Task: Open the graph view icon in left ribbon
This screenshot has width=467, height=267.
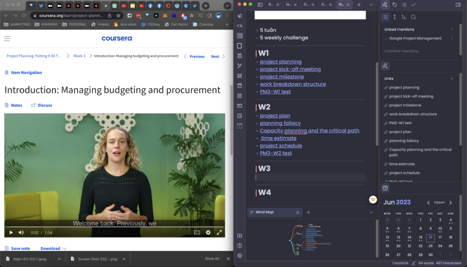Action: tap(239, 66)
